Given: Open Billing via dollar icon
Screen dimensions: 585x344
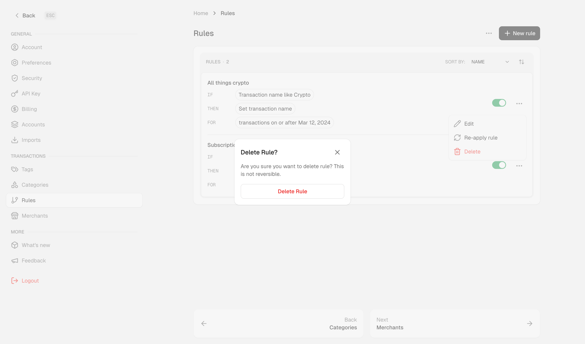Looking at the screenshot, I should point(15,109).
